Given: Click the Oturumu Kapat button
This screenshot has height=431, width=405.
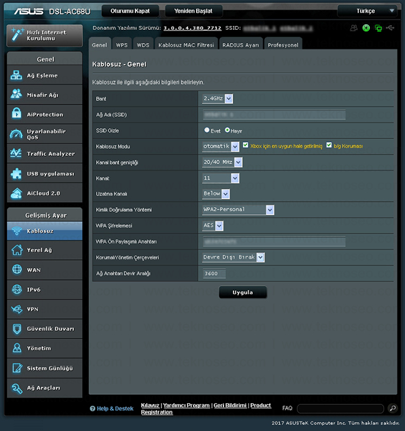Looking at the screenshot, I should pyautogui.click(x=130, y=11).
